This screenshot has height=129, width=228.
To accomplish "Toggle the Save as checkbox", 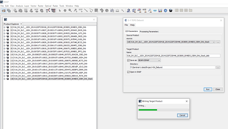I will (128, 60).
